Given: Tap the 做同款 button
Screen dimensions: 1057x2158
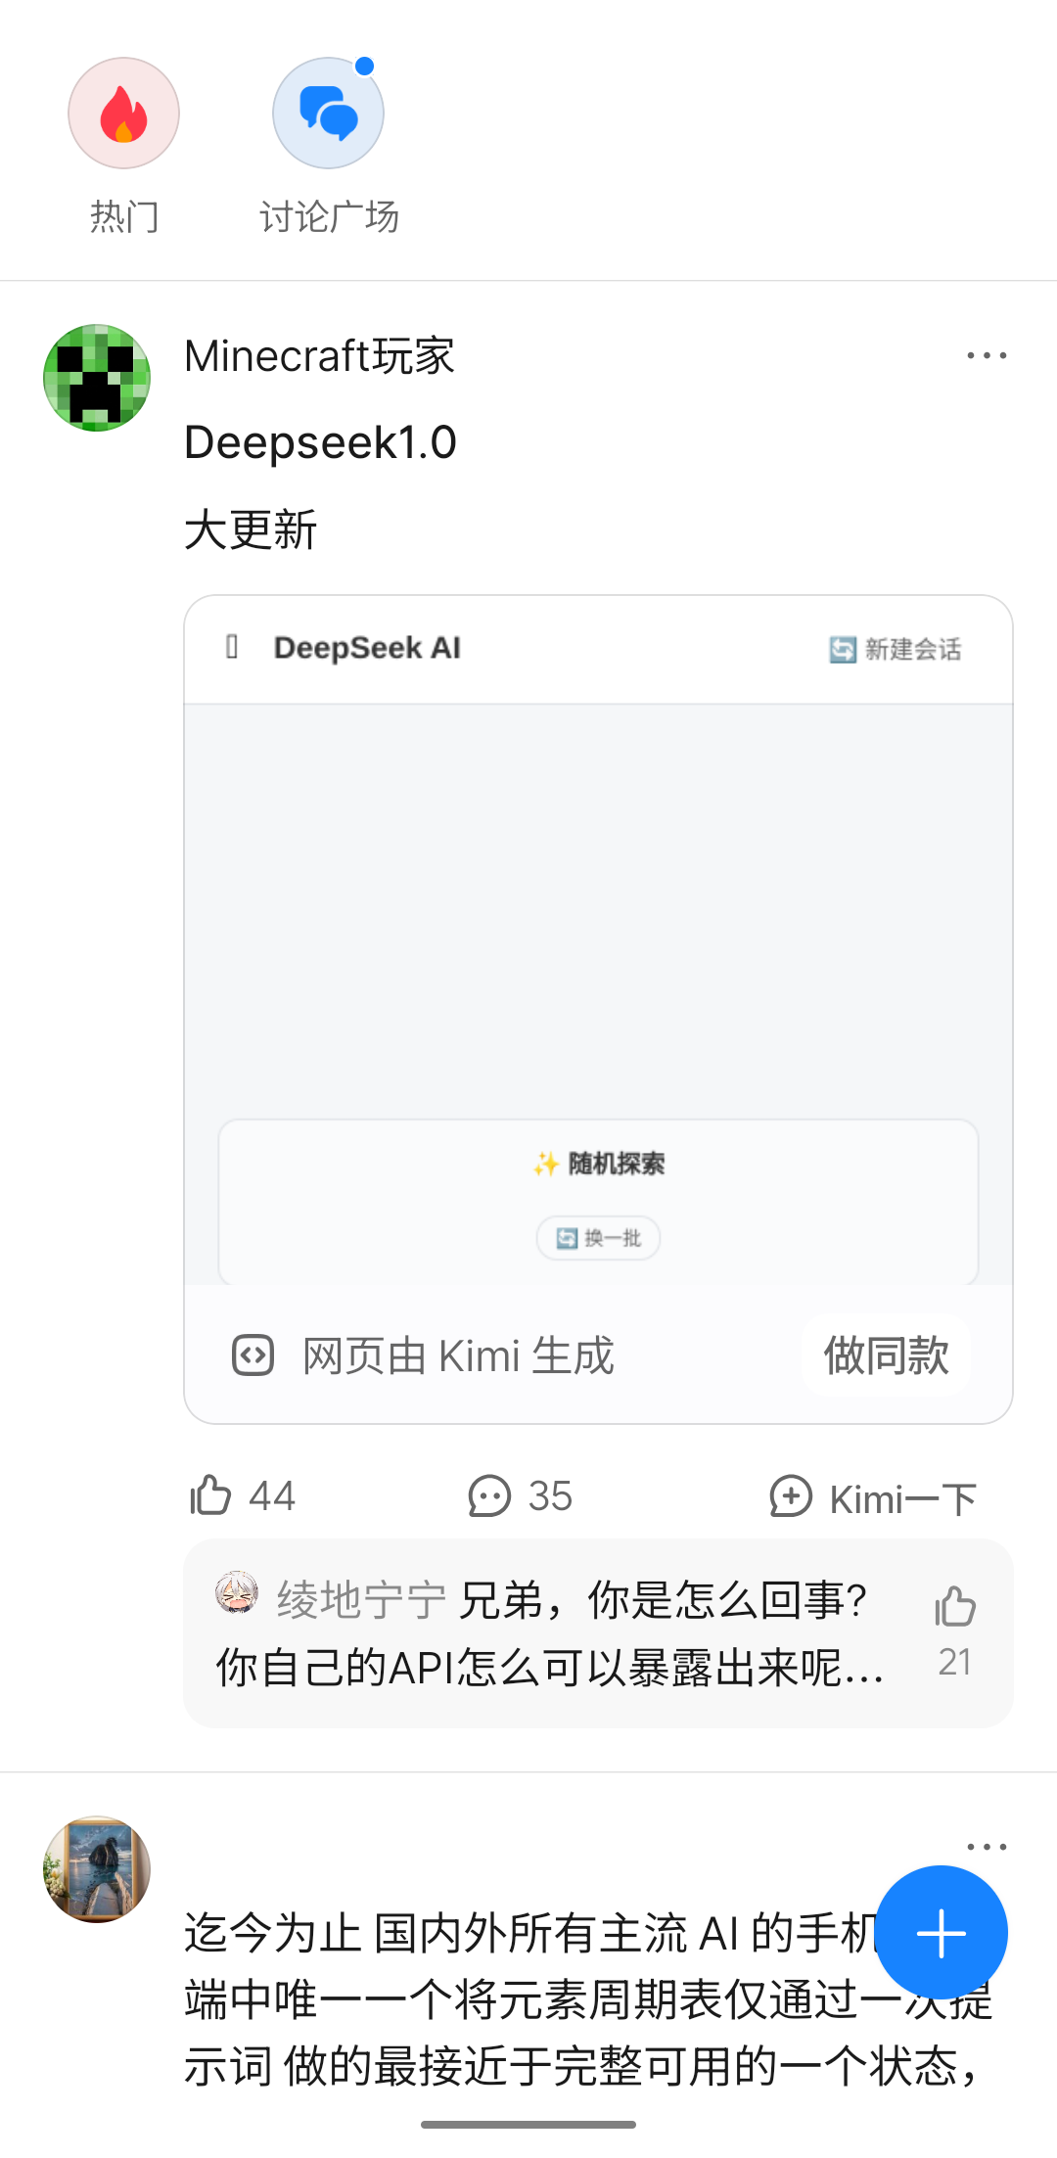Looking at the screenshot, I should [x=886, y=1355].
